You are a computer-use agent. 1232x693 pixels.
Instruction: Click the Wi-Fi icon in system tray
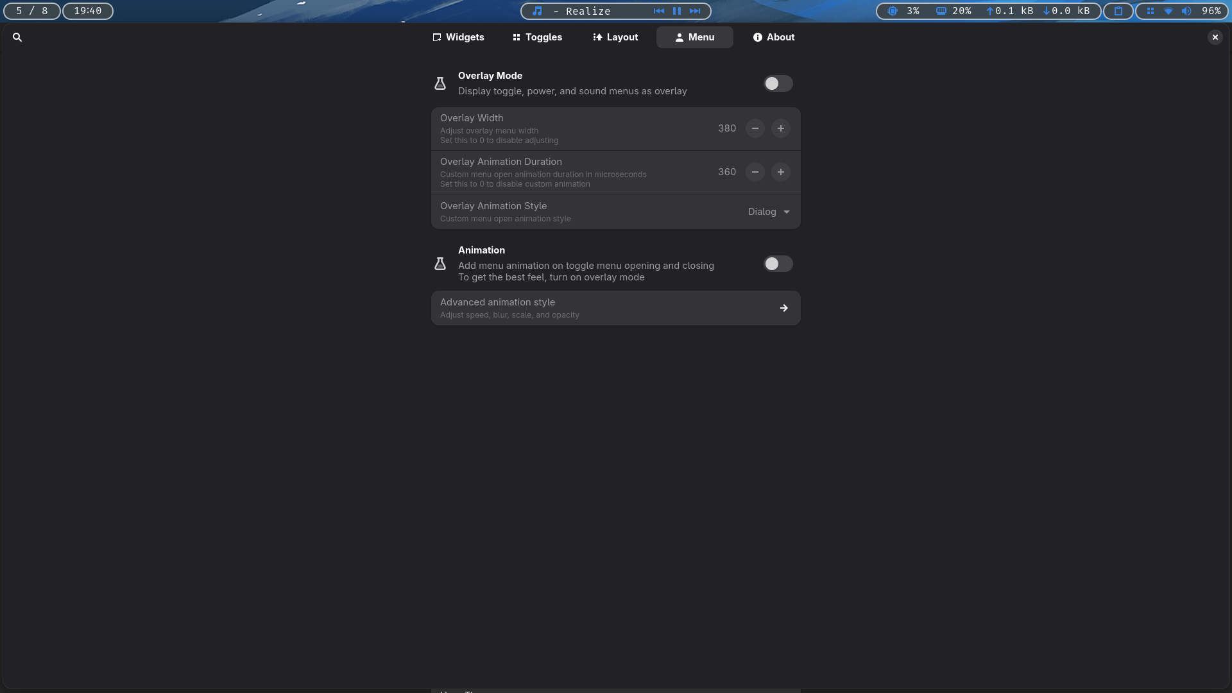pos(1168,11)
